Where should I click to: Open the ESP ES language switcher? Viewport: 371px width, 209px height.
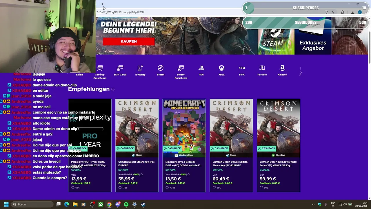pos(333,204)
